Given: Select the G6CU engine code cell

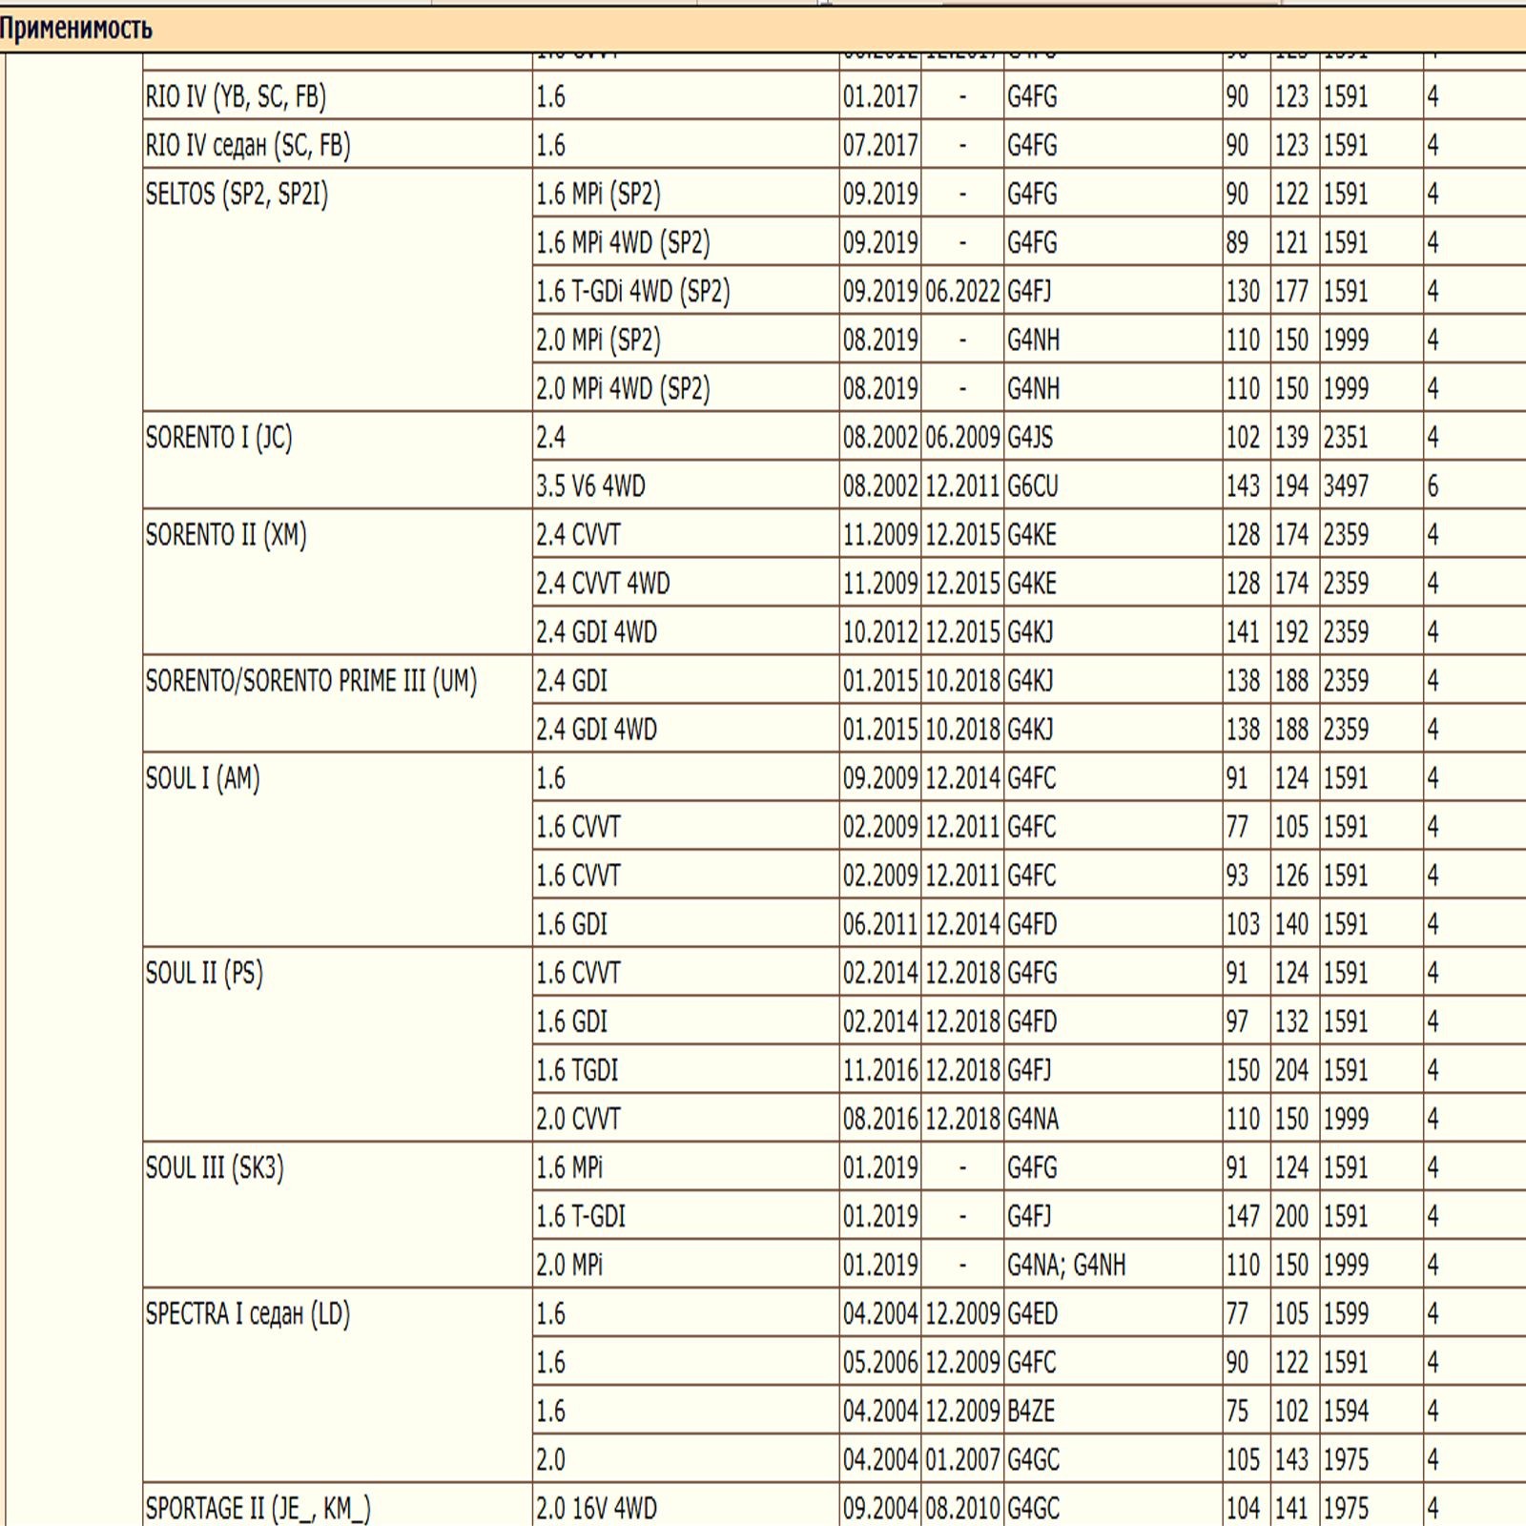Looking at the screenshot, I should 1033,486.
